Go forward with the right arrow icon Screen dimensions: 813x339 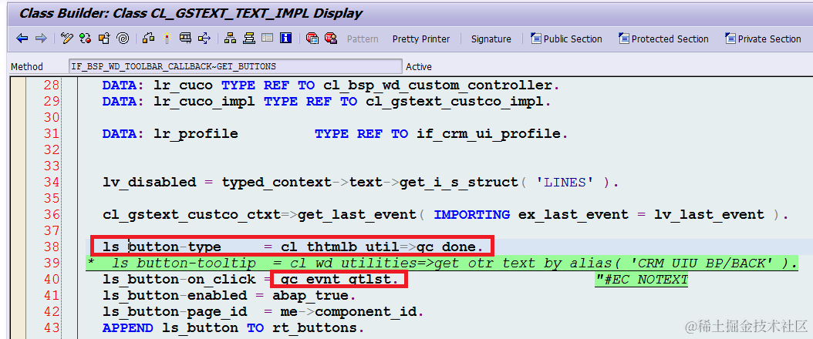coord(40,39)
